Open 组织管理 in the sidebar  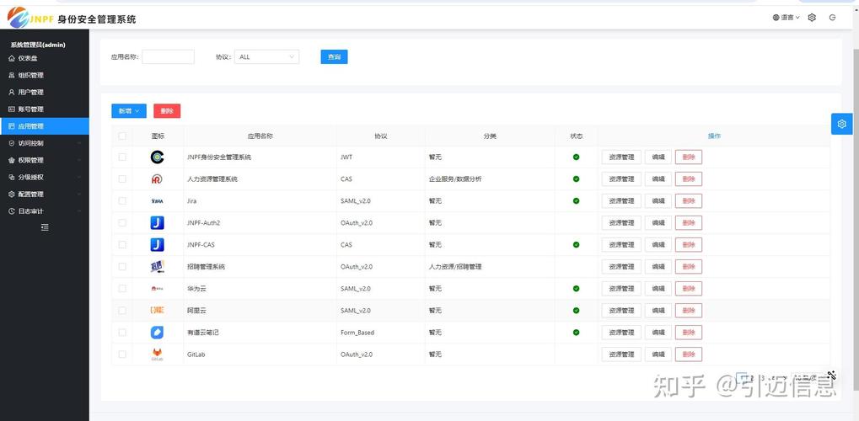(x=45, y=75)
